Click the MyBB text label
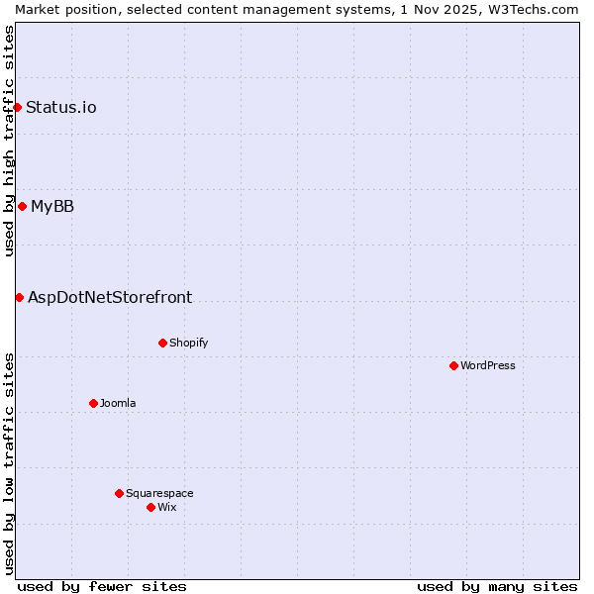The image size is (594, 594). point(52,206)
